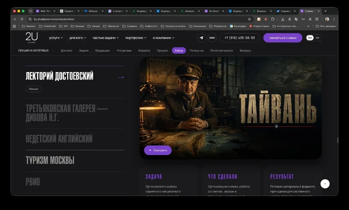Open the Третьяковская галерея case
349x210 pixels.
tap(67, 113)
